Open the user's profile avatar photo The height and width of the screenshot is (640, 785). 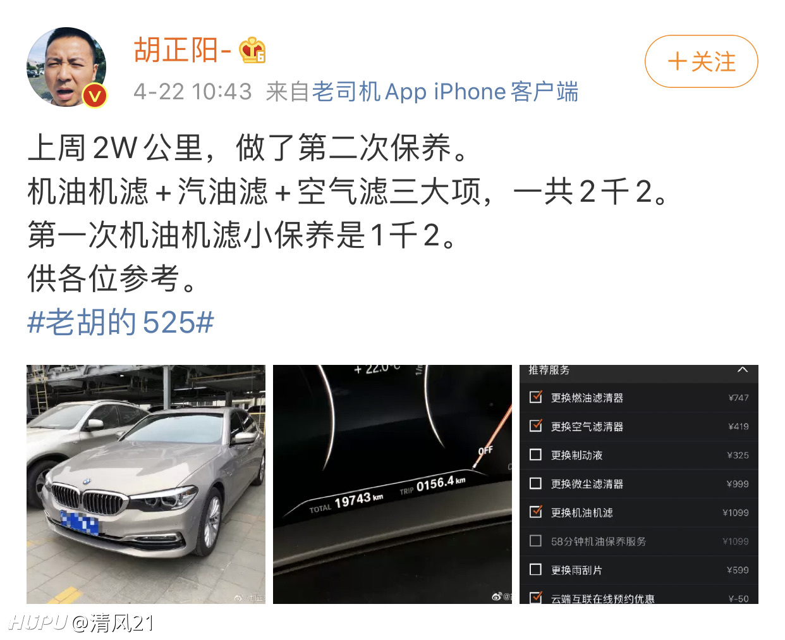[66, 67]
